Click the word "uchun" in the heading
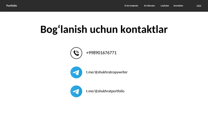The height and width of the screenshot is (117, 208). pyautogui.click(x=104, y=29)
